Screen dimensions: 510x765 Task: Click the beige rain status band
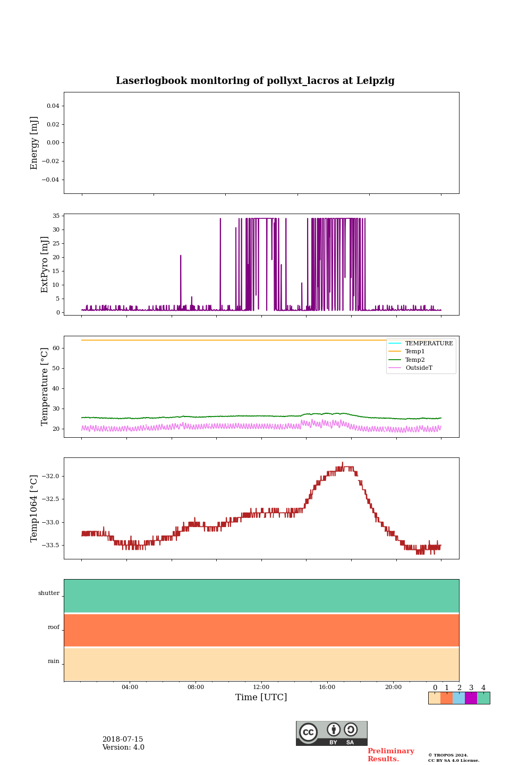(261, 664)
